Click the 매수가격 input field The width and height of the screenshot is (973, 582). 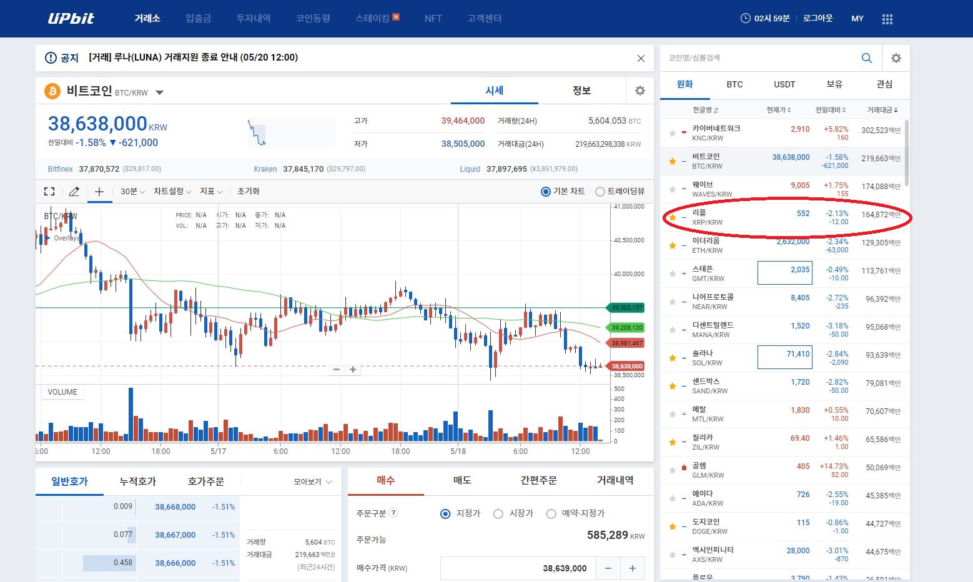tap(518, 568)
